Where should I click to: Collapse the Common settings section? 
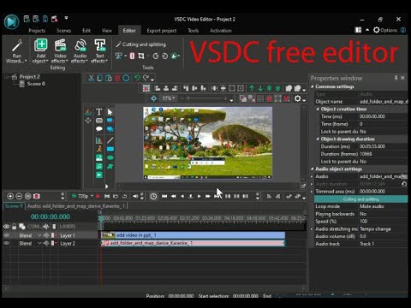tap(312, 86)
